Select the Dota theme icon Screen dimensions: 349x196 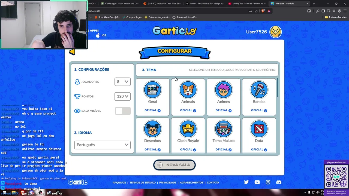click(x=259, y=129)
